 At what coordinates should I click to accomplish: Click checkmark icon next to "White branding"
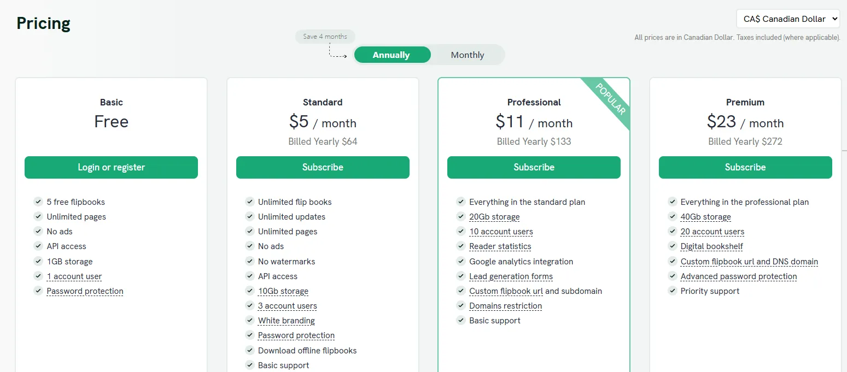point(249,320)
